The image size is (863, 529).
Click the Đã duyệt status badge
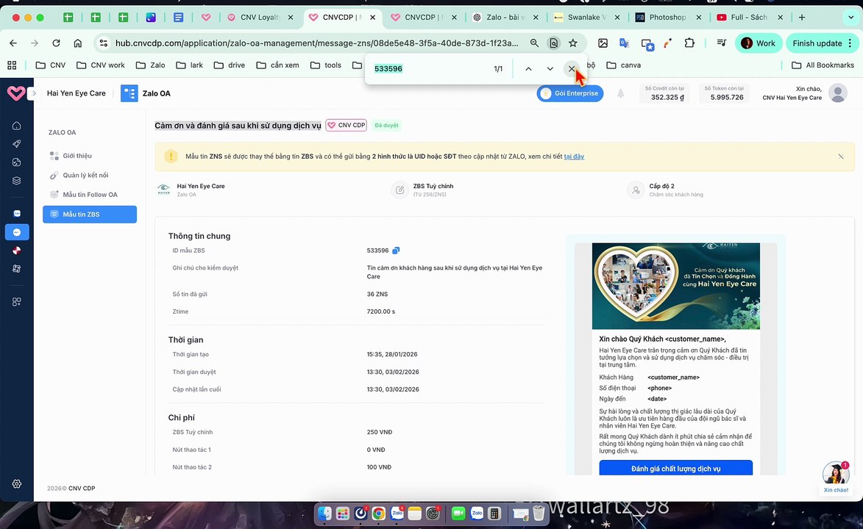[386, 126]
